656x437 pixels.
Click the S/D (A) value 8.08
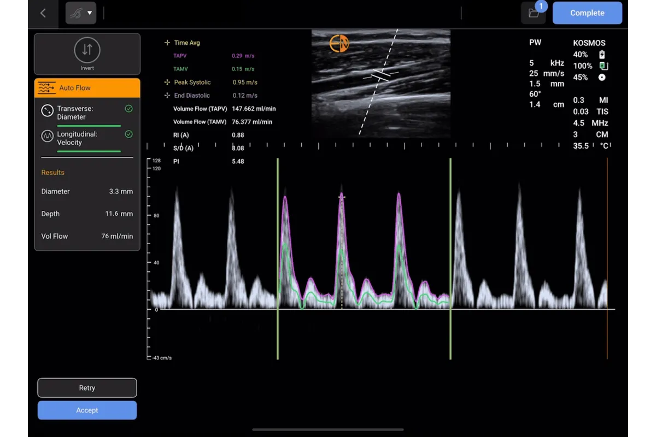coord(238,148)
